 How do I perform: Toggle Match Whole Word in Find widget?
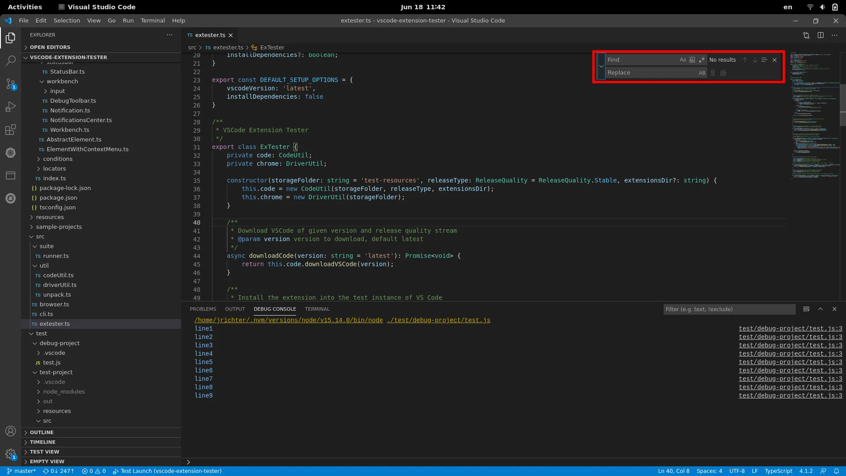[x=692, y=60]
